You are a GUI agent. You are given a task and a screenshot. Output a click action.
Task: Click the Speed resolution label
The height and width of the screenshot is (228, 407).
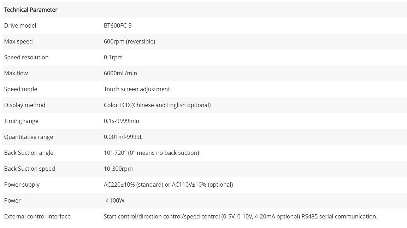point(26,57)
